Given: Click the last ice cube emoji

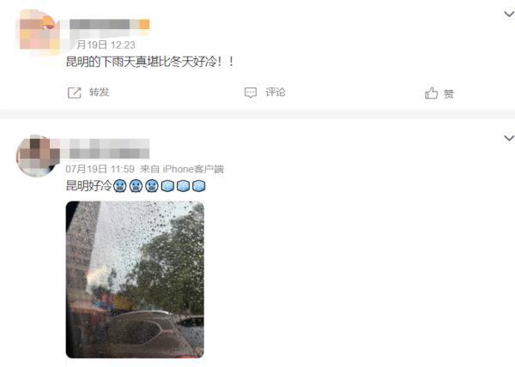Looking at the screenshot, I should click(199, 186).
